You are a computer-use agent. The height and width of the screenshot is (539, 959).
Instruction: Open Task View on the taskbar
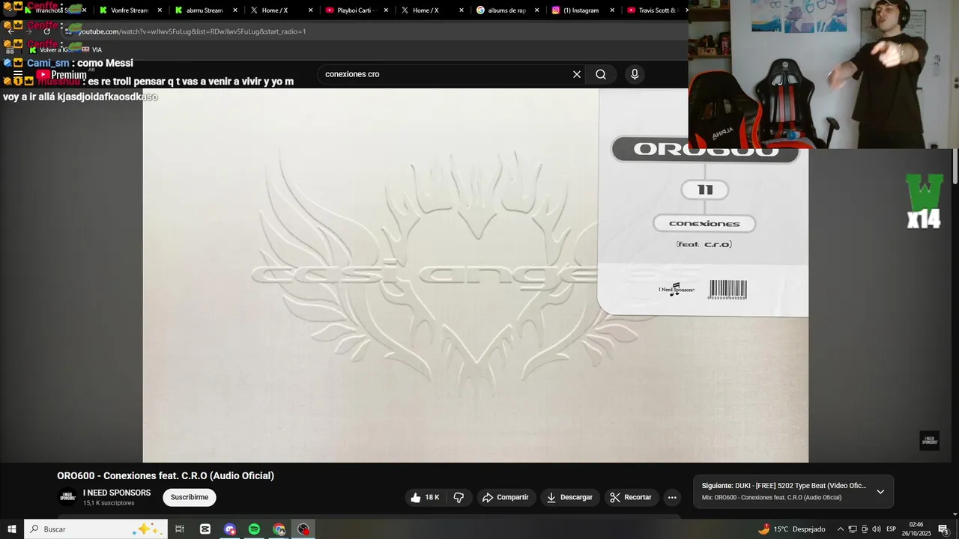(180, 529)
